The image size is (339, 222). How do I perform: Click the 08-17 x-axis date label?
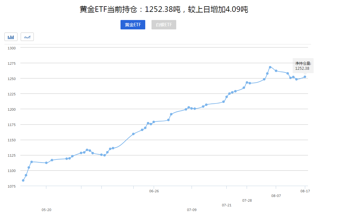305,191
